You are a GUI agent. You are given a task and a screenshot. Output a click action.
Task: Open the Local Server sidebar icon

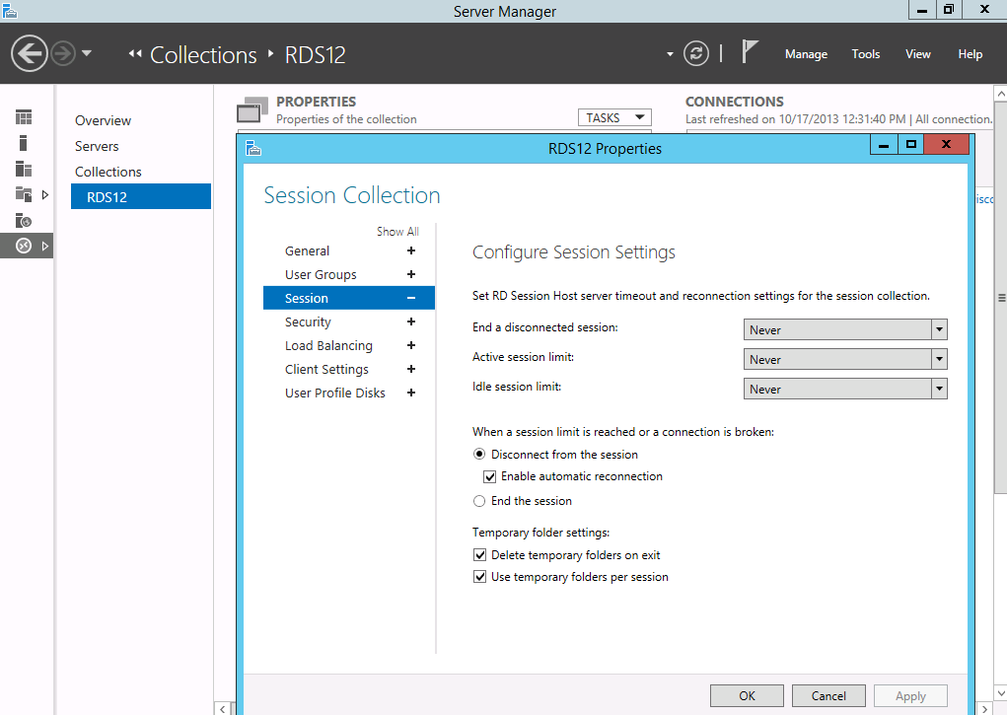pyautogui.click(x=23, y=143)
